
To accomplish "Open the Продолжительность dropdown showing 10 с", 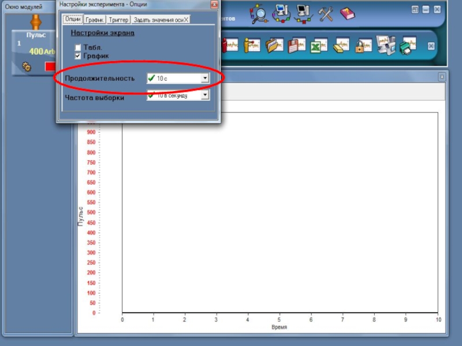I will [205, 78].
